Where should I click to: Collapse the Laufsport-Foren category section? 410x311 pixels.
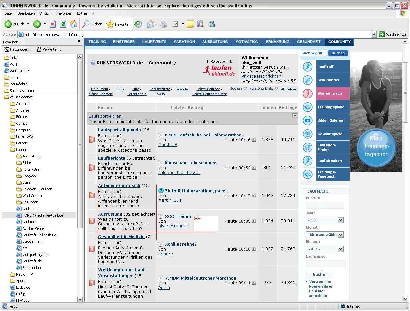point(295,116)
